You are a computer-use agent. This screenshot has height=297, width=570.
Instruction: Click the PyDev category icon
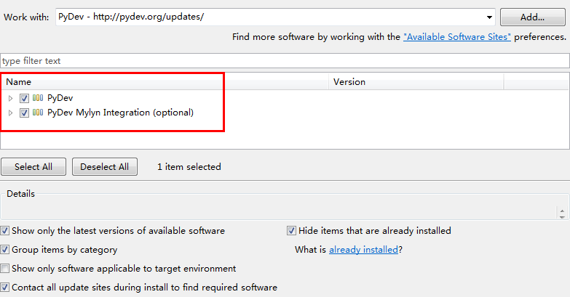(38, 98)
